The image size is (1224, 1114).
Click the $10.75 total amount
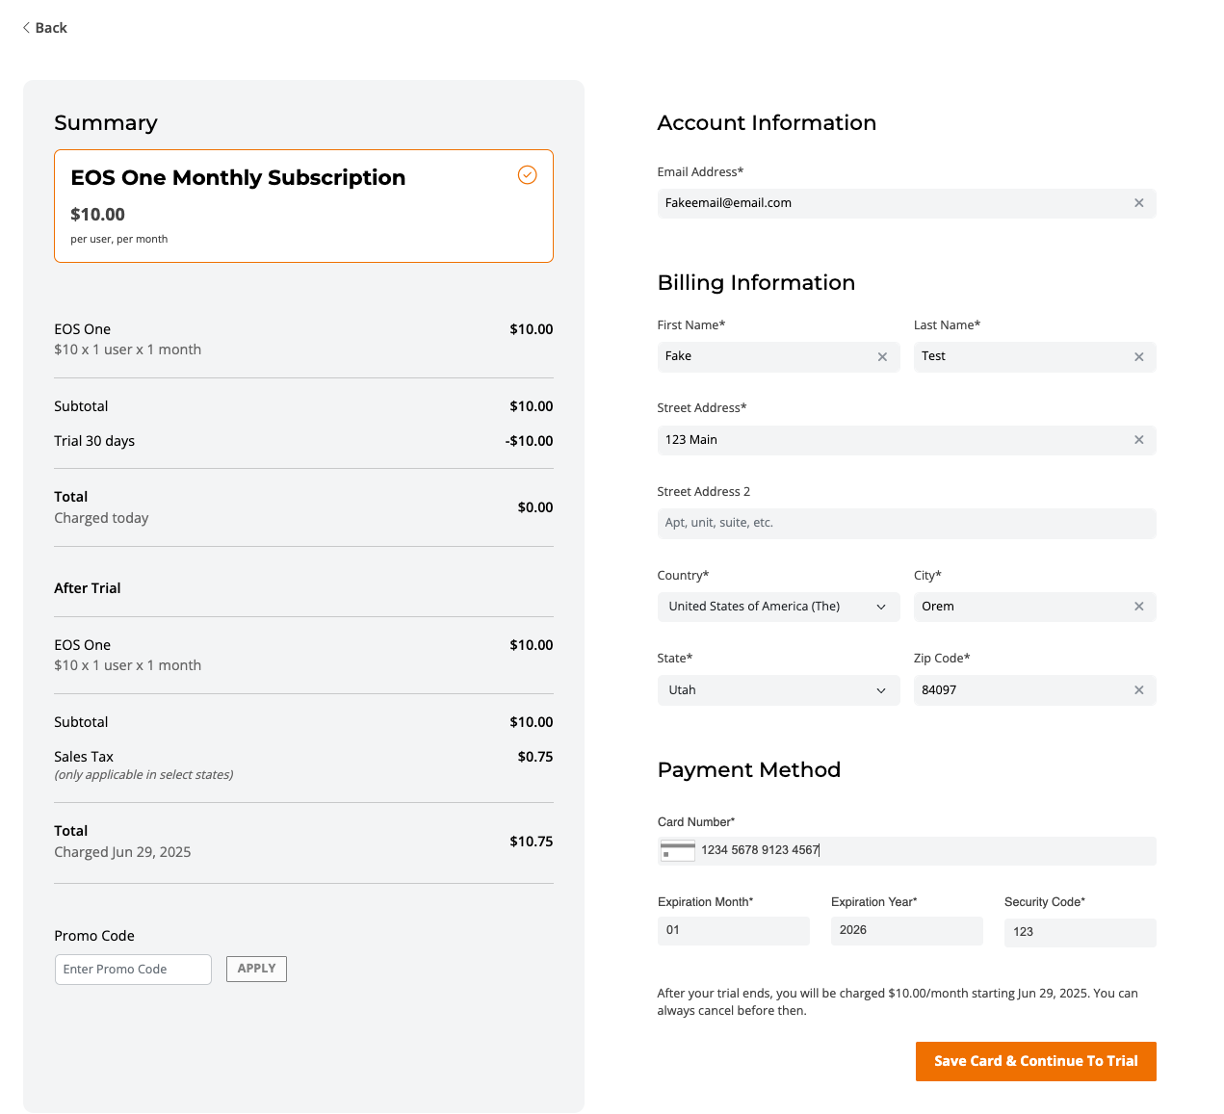click(532, 842)
